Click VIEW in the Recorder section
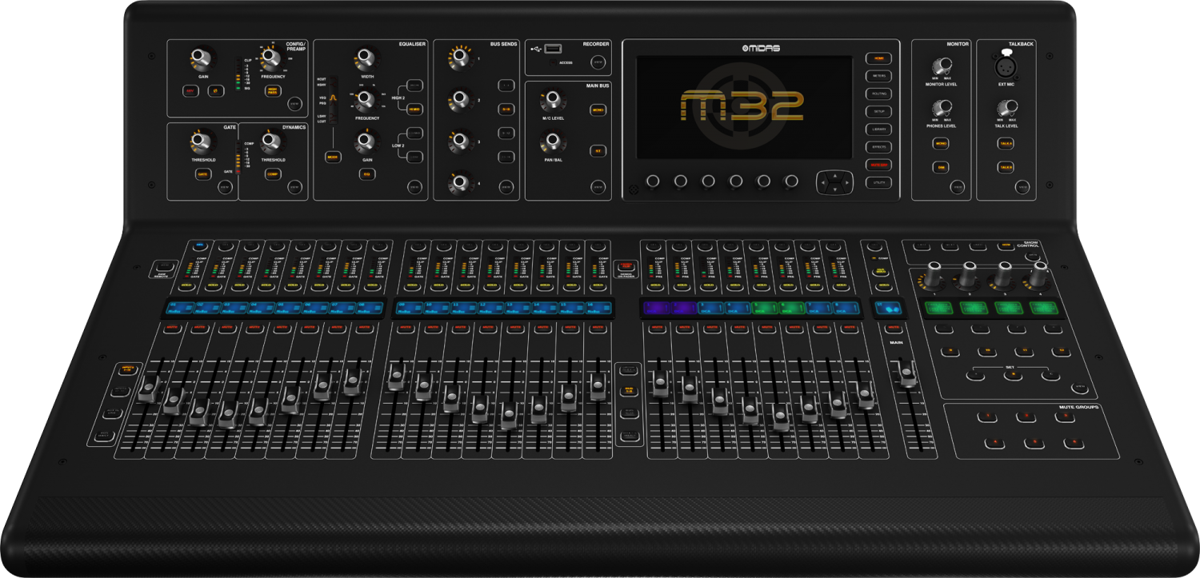Image resolution: width=1200 pixels, height=578 pixels. click(597, 62)
